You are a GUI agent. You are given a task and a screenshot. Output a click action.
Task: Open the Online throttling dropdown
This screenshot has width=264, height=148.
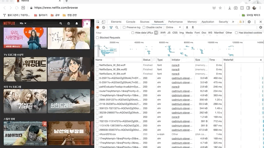173,28
